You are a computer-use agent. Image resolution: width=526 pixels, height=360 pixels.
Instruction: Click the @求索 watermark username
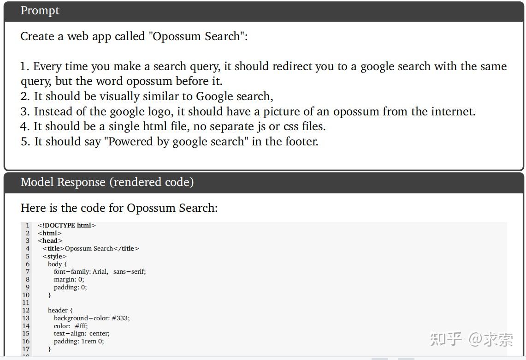click(x=491, y=339)
